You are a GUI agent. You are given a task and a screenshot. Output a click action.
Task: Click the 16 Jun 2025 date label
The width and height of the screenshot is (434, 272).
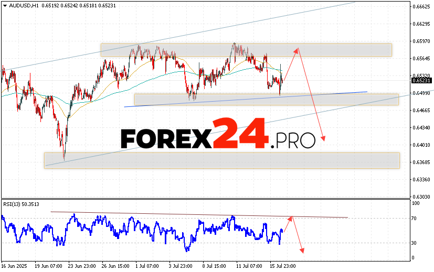point(14,266)
